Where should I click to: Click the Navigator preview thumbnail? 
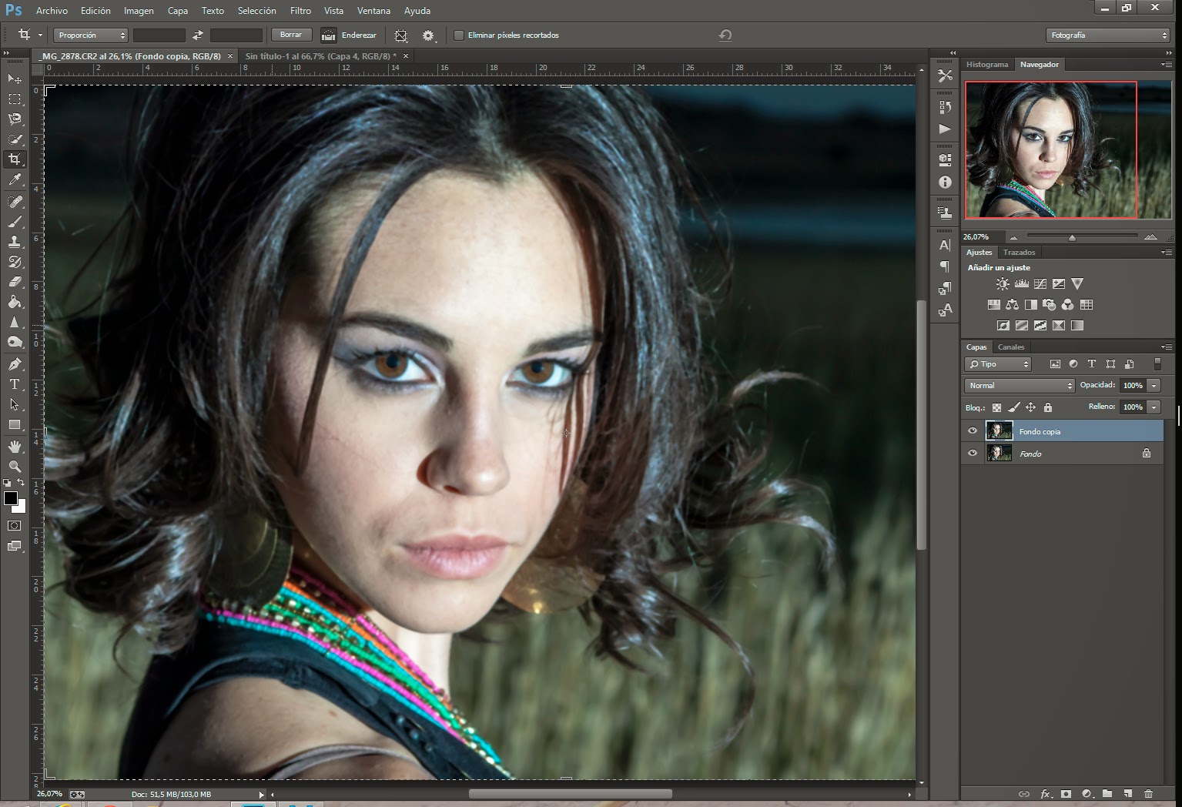1067,149
